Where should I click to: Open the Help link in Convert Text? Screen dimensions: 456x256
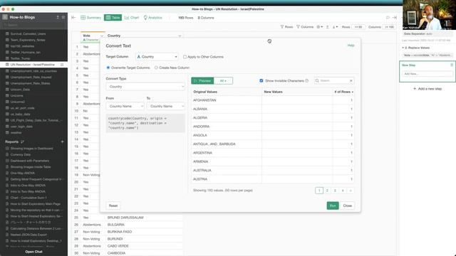(x=351, y=46)
